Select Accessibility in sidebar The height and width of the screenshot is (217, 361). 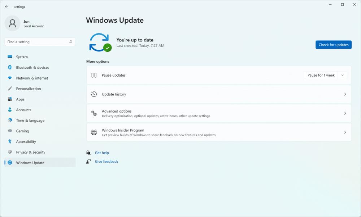point(40,141)
